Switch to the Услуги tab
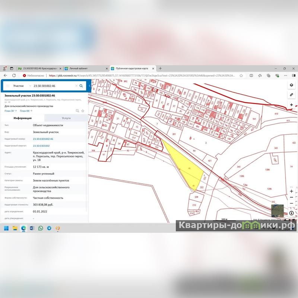The height and width of the screenshot is (298, 298). (66, 118)
